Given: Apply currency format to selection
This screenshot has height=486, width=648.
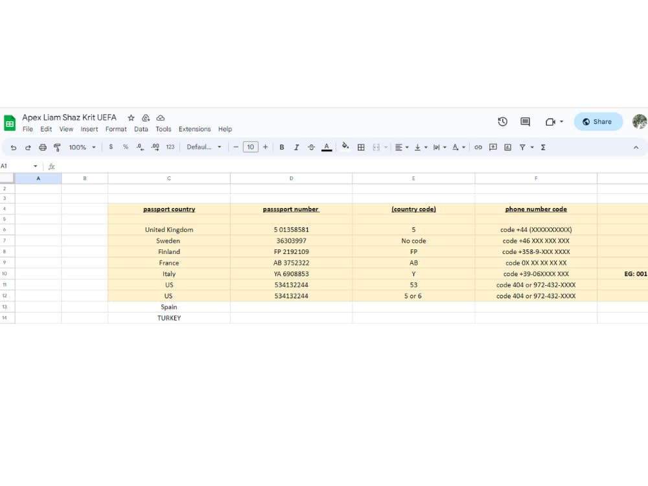Looking at the screenshot, I should point(111,147).
